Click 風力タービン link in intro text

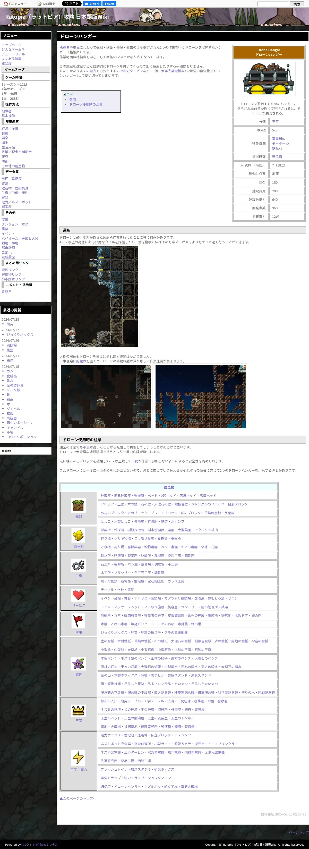[x=133, y=71]
